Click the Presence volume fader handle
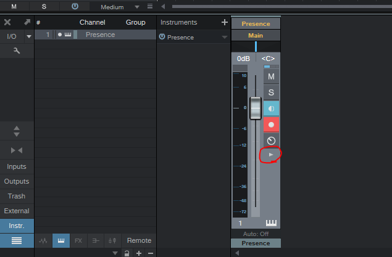 (x=256, y=108)
